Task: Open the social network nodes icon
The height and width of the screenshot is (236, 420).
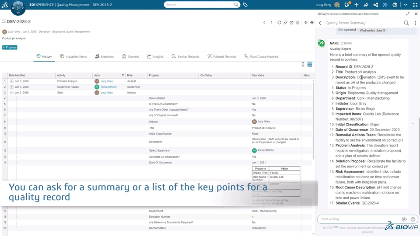Action: [375, 5]
